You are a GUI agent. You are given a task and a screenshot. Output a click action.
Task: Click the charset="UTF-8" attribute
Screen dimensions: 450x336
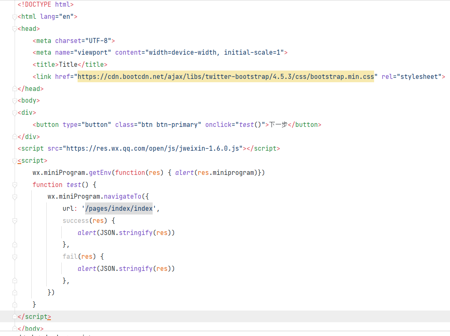click(83, 41)
